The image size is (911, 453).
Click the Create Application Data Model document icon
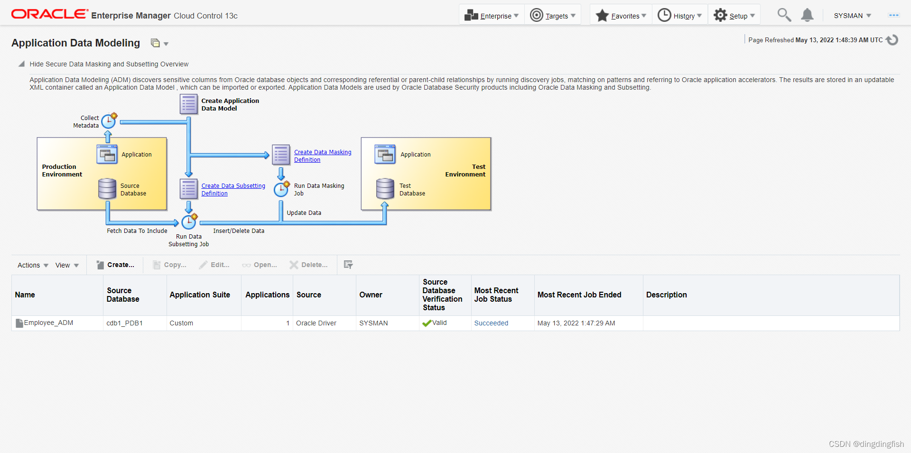(188, 104)
